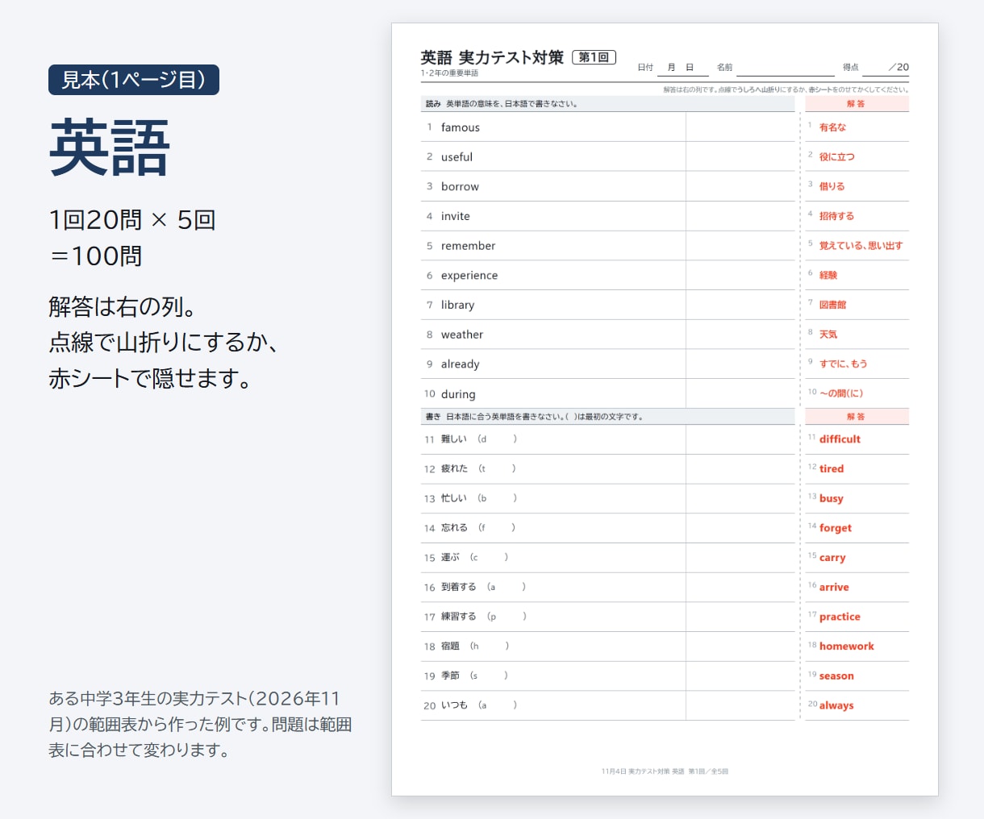The image size is (984, 819).
Task: Click the answer blank beside 難しい
Action: (x=740, y=439)
